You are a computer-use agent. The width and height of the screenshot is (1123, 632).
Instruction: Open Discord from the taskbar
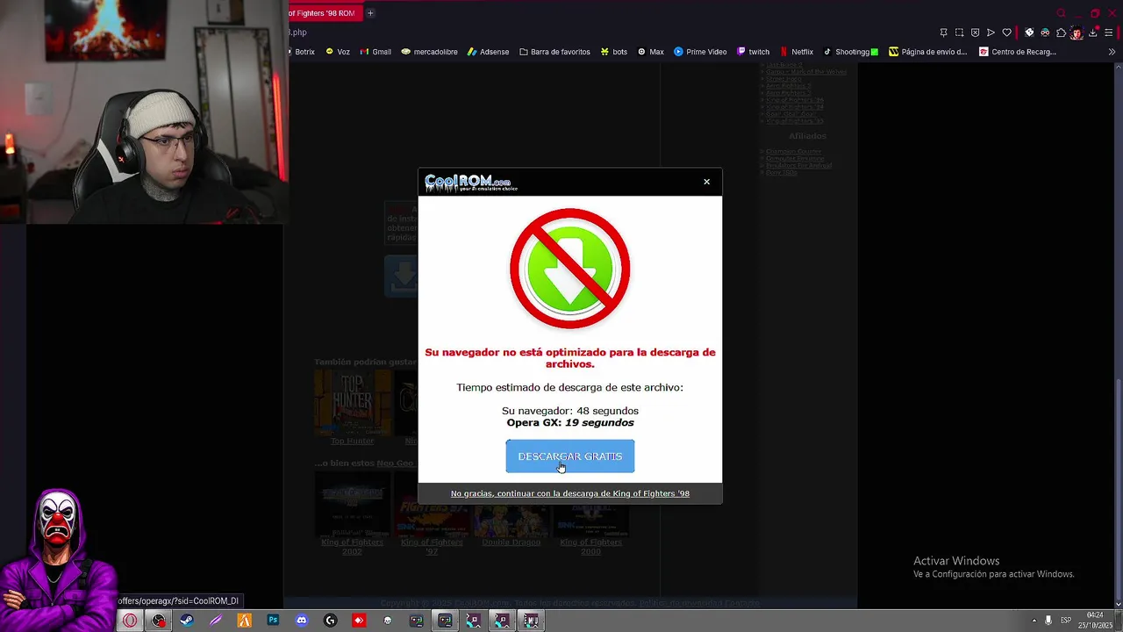pyautogui.click(x=302, y=621)
